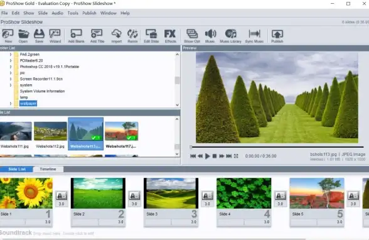Open the Music Library
369x240 pixels.
pos(231,36)
